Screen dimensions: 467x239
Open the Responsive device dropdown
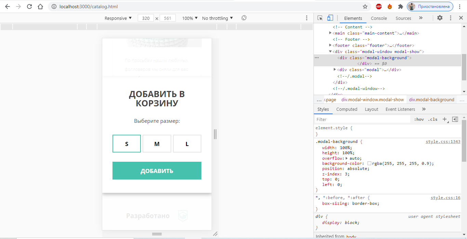pos(118,18)
